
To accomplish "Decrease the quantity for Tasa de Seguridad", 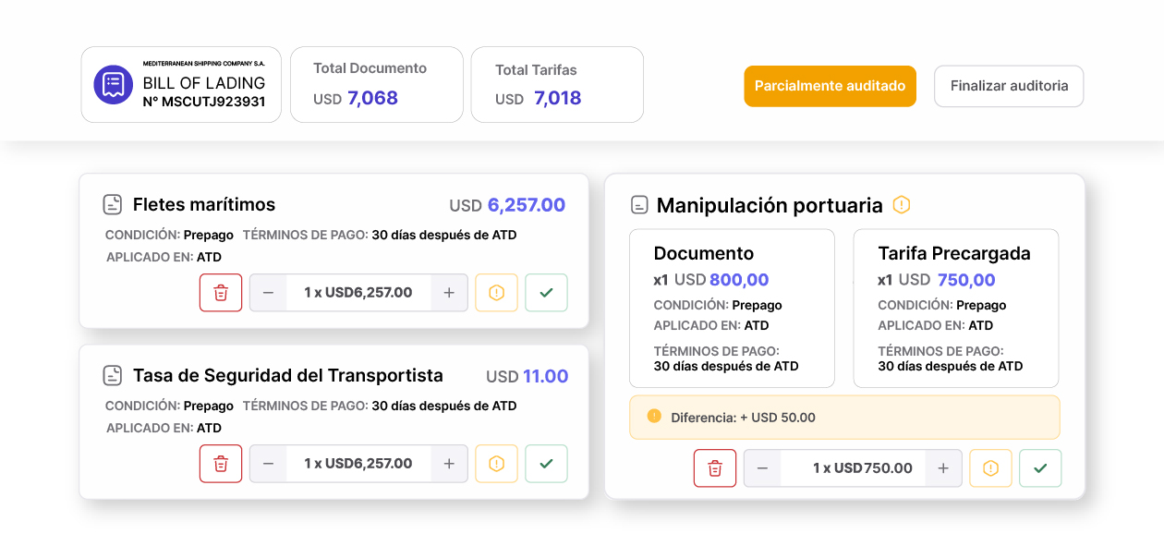I will (269, 464).
